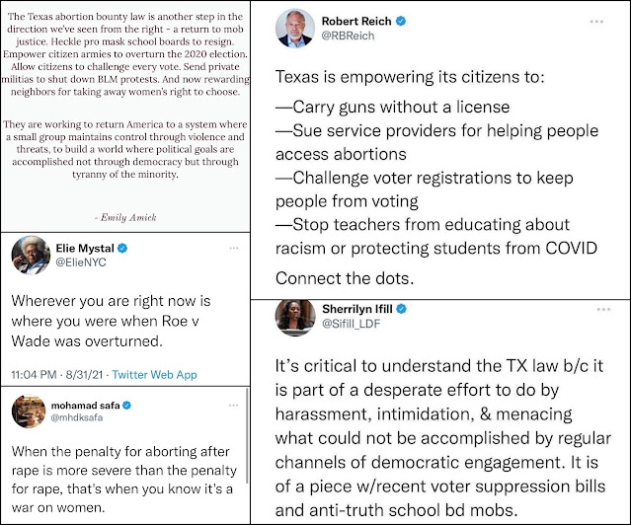Click the Twitter Web App link
Image resolution: width=631 pixels, height=525 pixels.
[154, 375]
